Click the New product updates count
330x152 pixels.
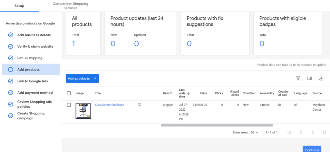pos(113,44)
